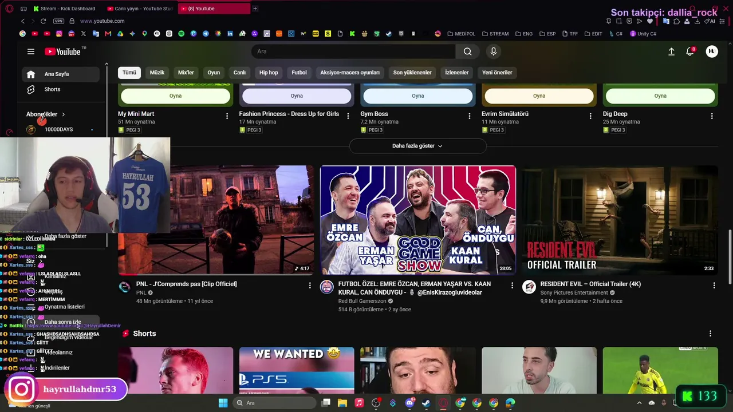The height and width of the screenshot is (412, 733).
Task: Open PNL channel avatar
Action: click(124, 287)
